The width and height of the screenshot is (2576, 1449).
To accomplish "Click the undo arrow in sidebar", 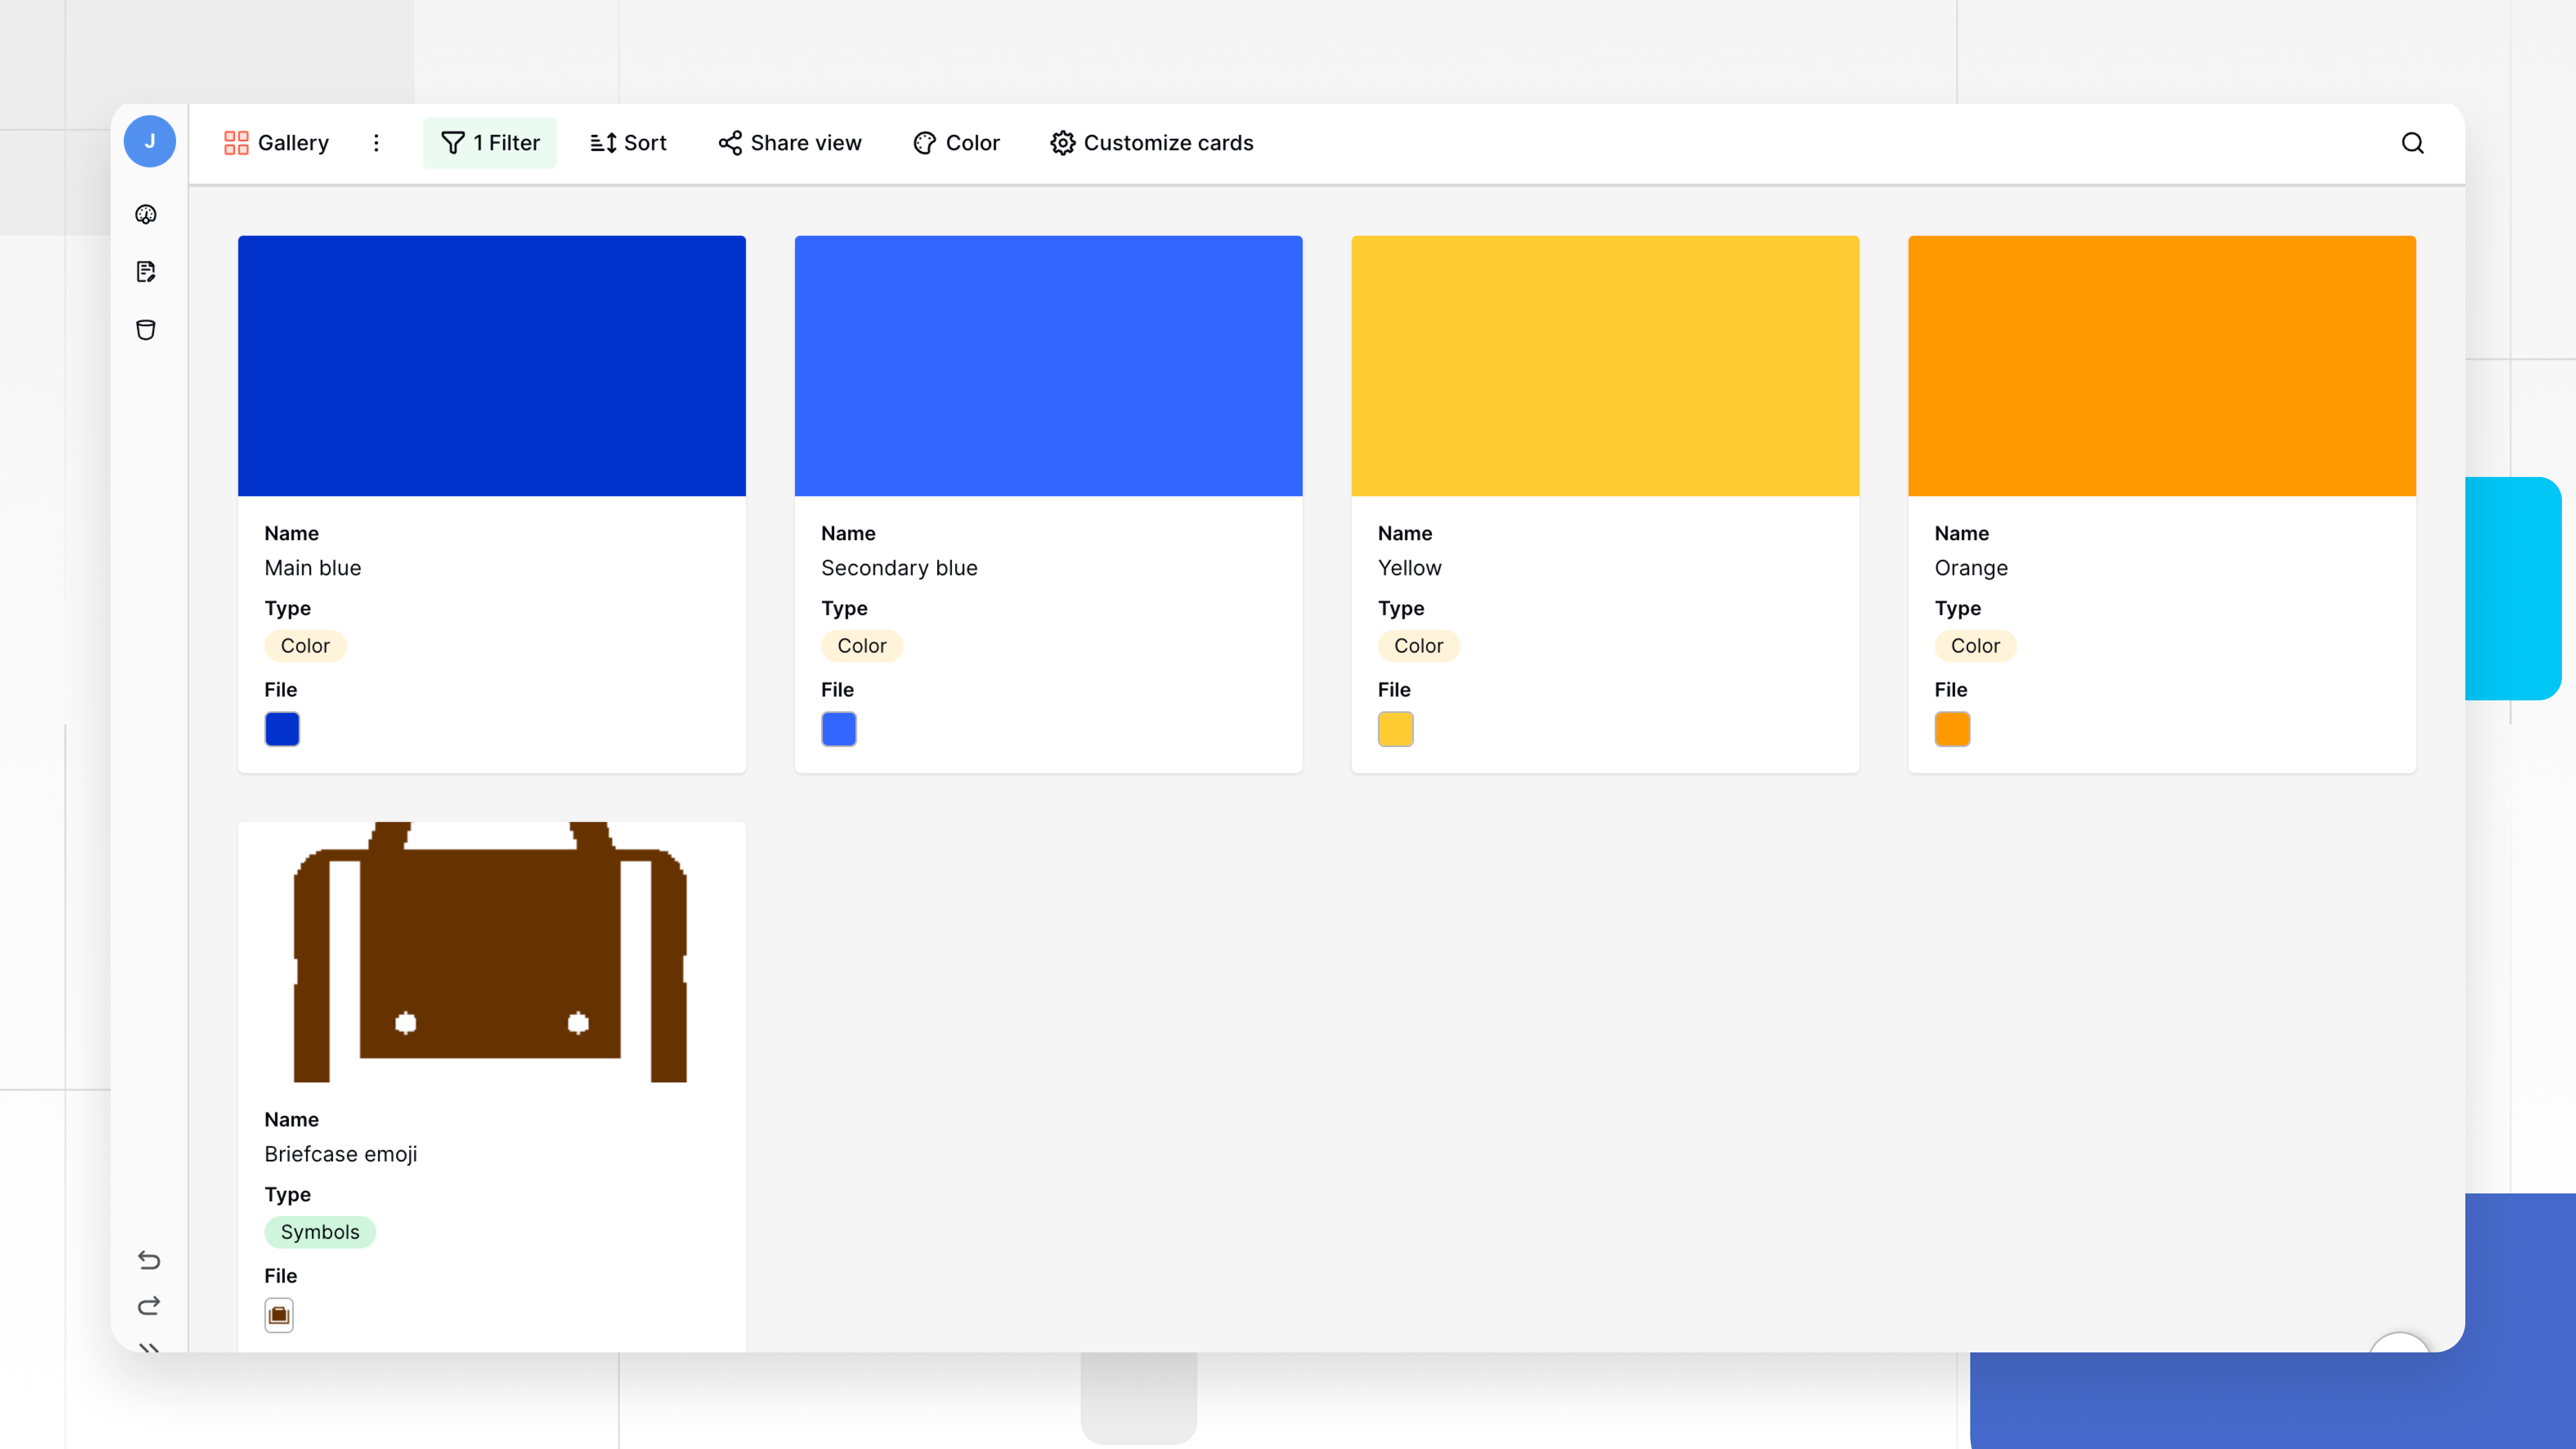I will (x=149, y=1260).
